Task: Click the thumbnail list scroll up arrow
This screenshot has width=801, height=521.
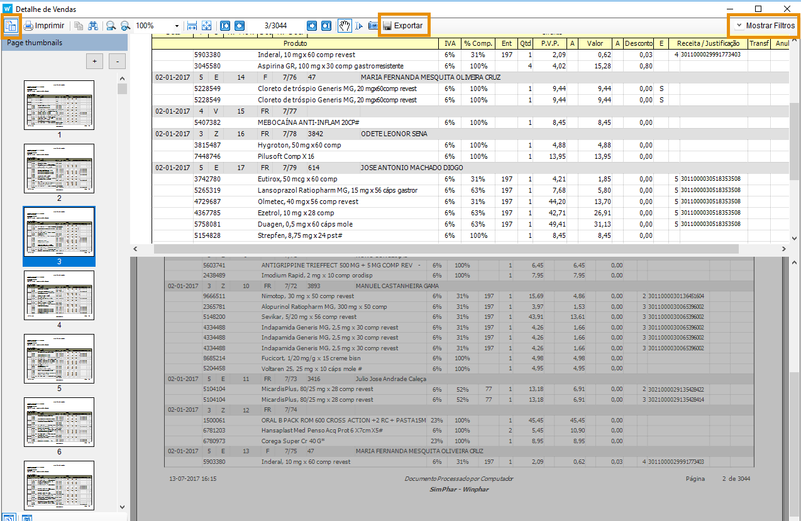Action: (122, 78)
